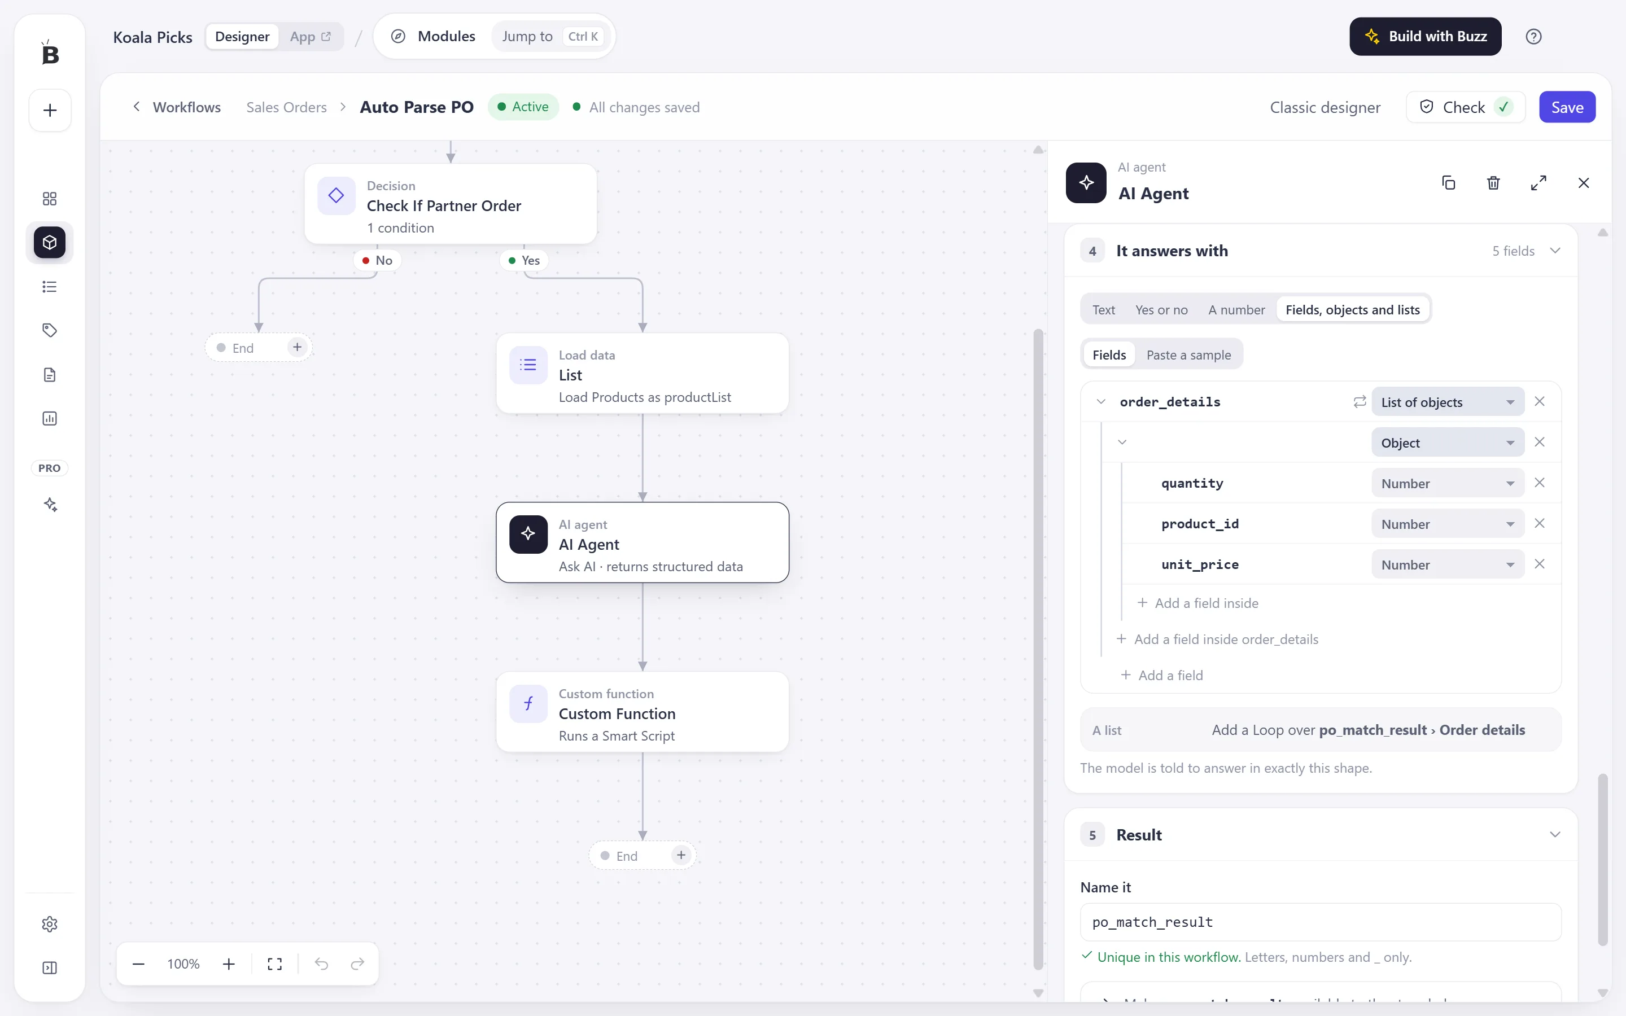Screen dimensions: 1626x1016
Task: Delete the AI Agent step with trash icon
Action: tap(1494, 183)
